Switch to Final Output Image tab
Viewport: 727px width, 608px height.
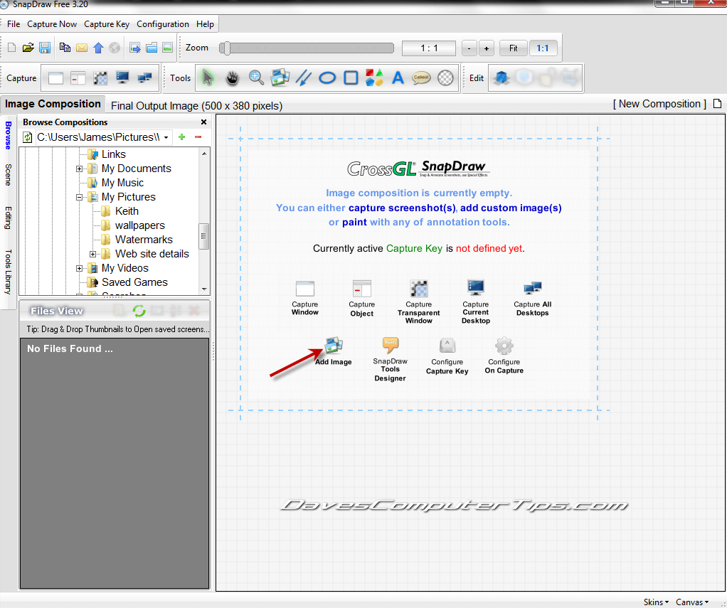[x=196, y=106]
